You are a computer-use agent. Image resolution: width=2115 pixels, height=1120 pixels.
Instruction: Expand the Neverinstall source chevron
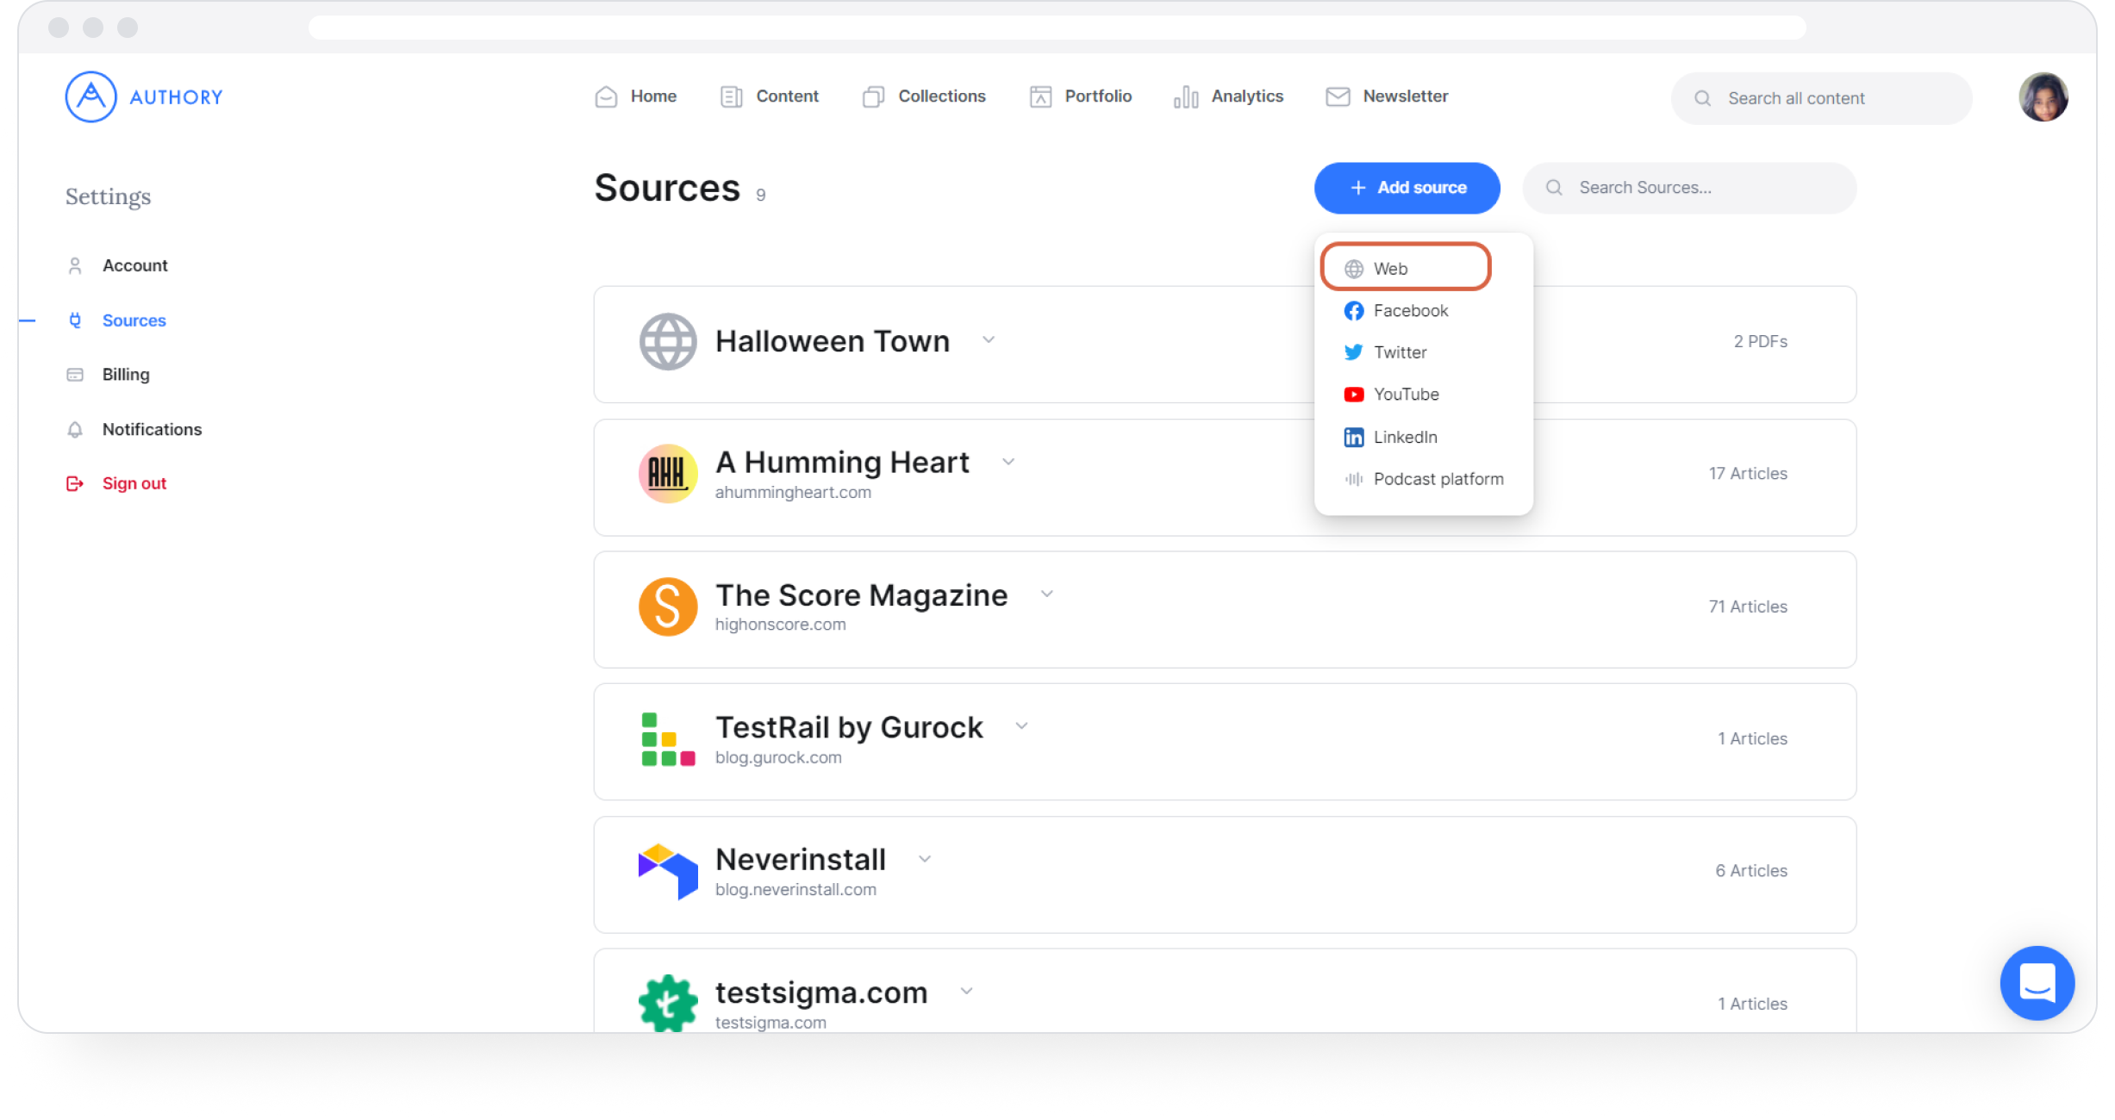tap(925, 859)
